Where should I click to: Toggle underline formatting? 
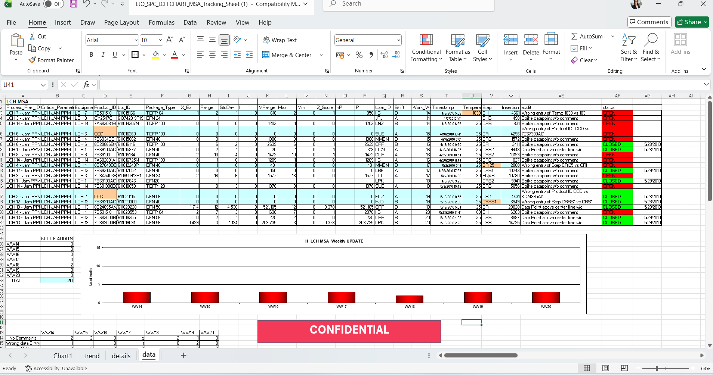click(x=115, y=55)
